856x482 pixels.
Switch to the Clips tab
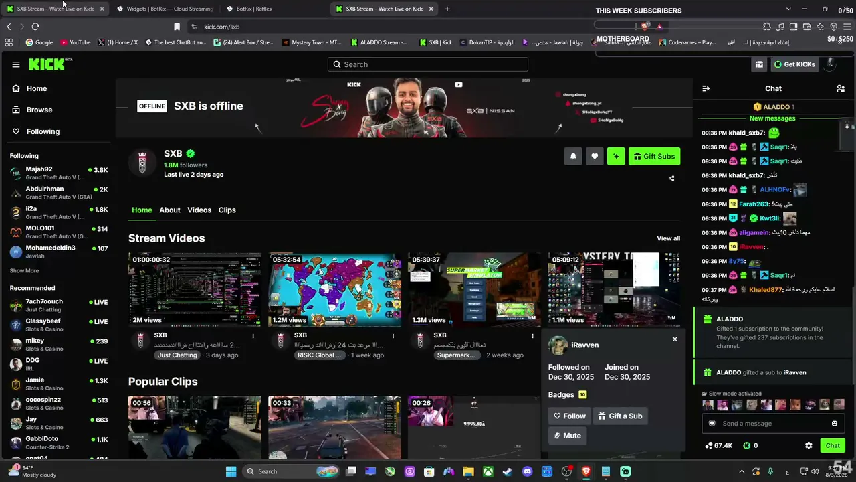pyautogui.click(x=227, y=210)
